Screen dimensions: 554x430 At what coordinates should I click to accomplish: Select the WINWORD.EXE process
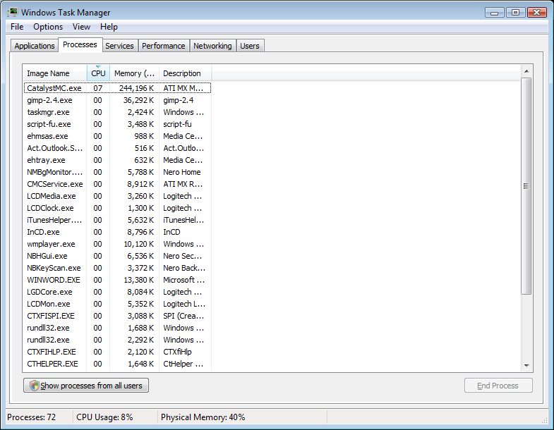[117, 281]
